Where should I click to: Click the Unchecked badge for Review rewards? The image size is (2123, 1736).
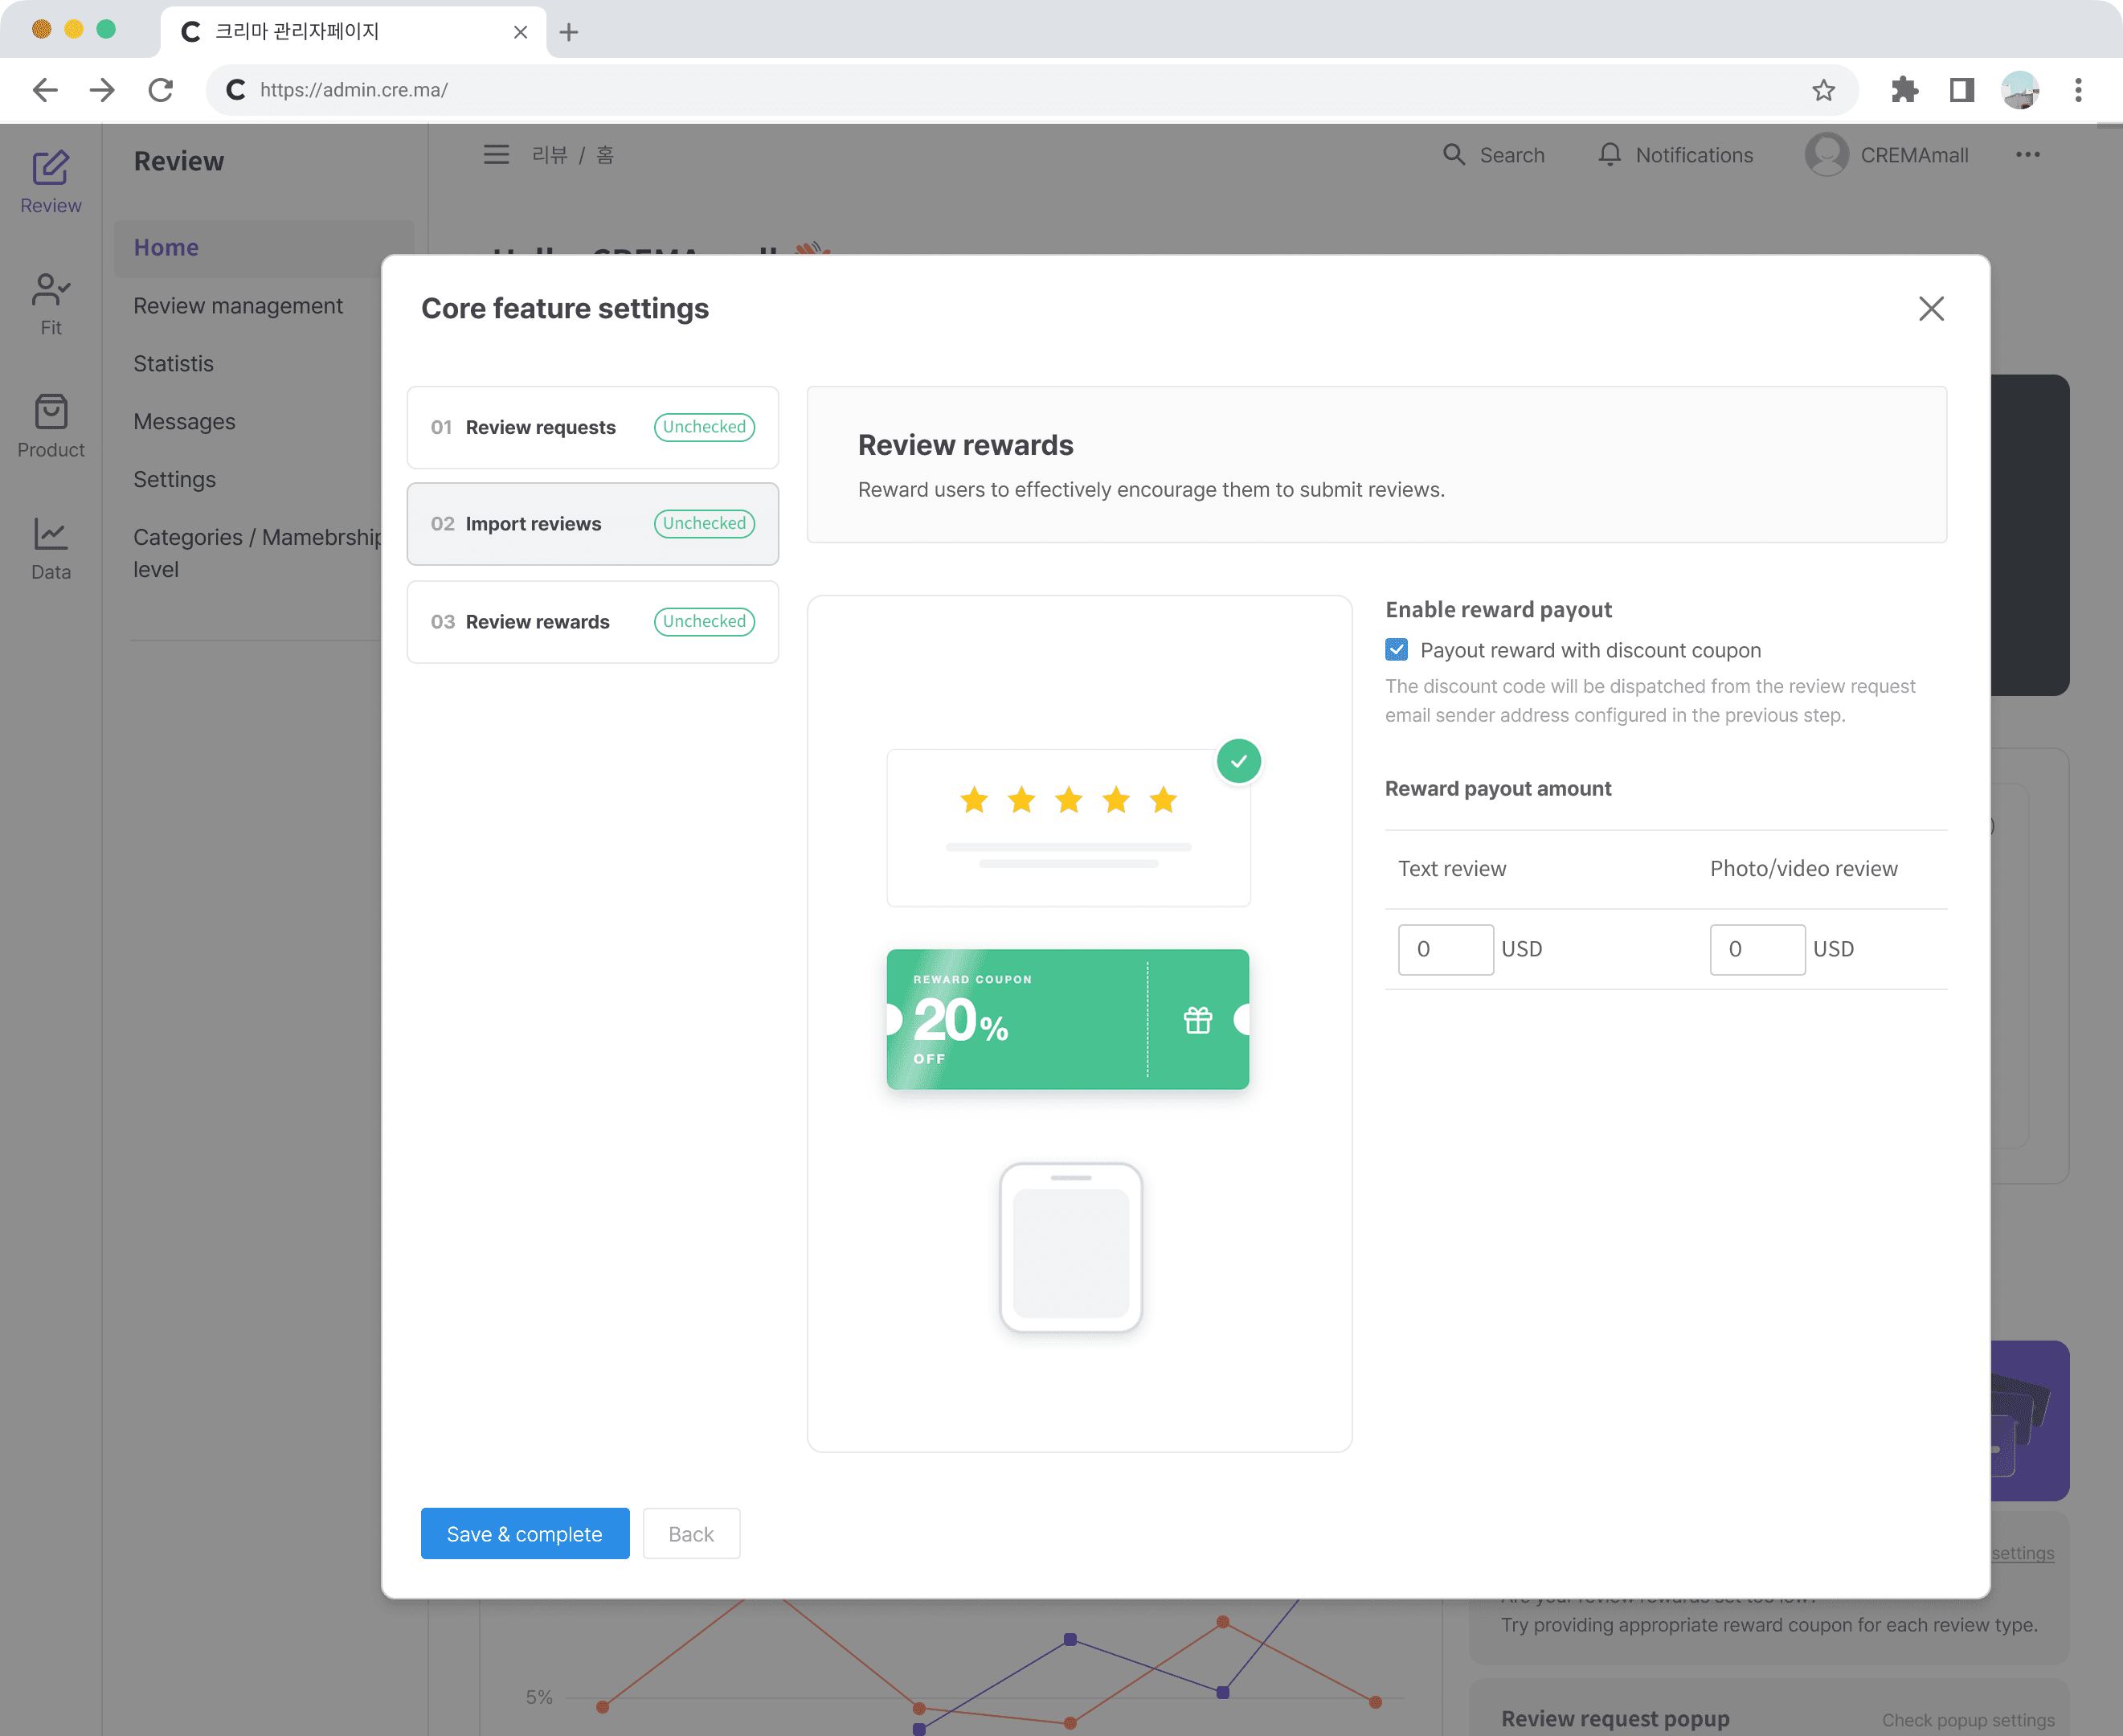704,622
